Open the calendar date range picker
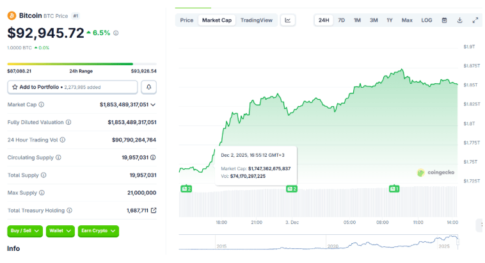485x263 pixels. pyautogui.click(x=445, y=20)
